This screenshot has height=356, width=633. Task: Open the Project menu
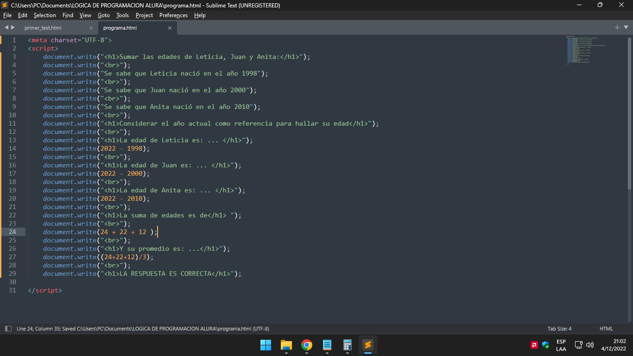pyautogui.click(x=144, y=15)
